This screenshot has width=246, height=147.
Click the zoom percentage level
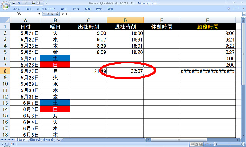click(208, 144)
